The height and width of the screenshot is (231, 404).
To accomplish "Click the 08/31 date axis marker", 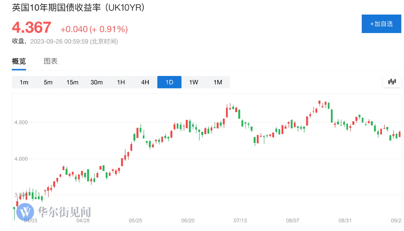I will click(345, 220).
